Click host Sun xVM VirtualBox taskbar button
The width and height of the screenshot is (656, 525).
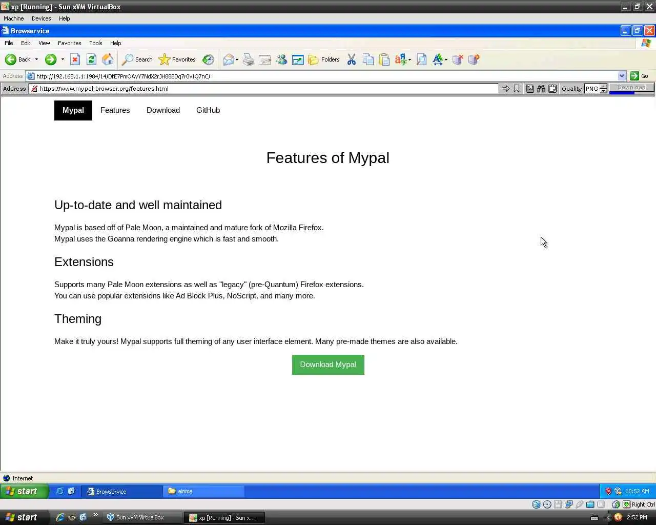click(142, 517)
